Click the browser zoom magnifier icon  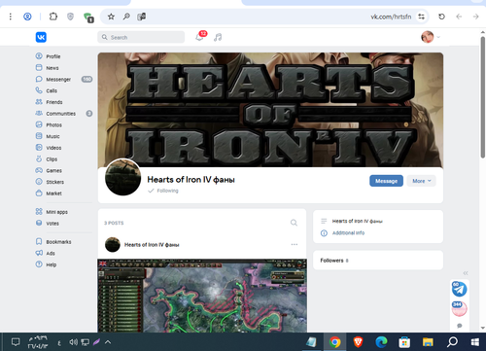[126, 17]
